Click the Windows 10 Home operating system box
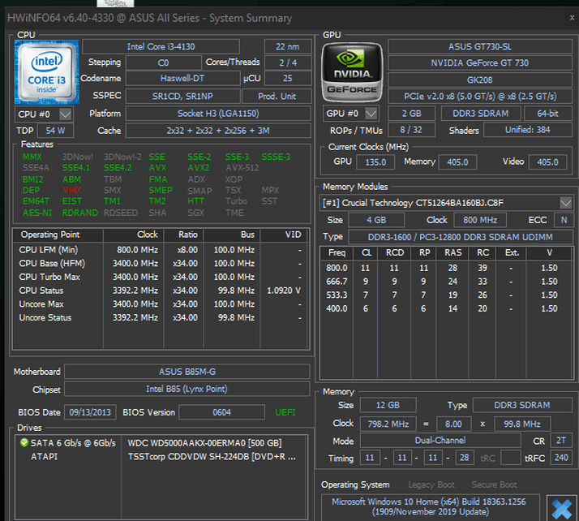The image size is (579, 521). click(x=430, y=506)
